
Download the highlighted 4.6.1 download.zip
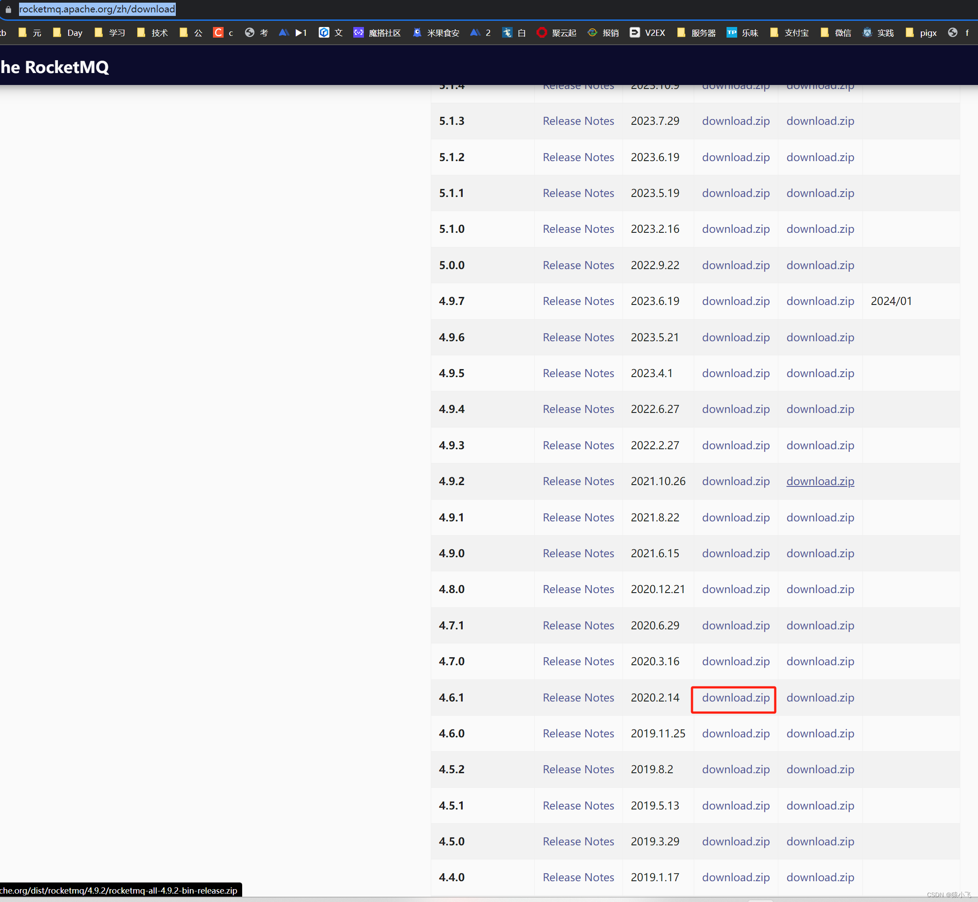(x=735, y=698)
